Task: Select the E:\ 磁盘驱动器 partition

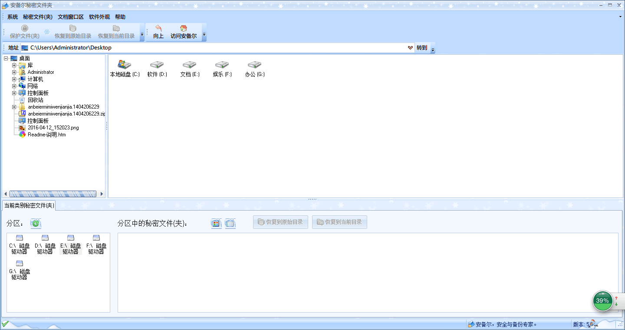Action: coord(70,245)
